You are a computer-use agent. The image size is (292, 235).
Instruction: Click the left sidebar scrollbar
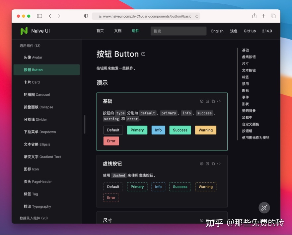[x=85, y=124]
